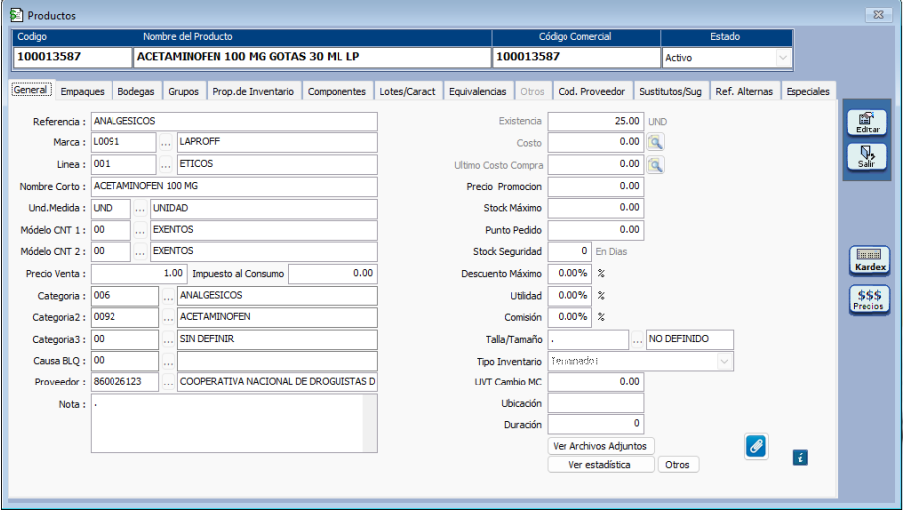
Task: Click the Nota area scrollbar
Action: [370, 423]
